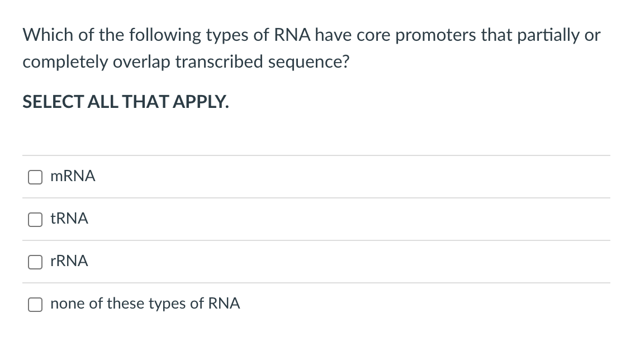Click the bold 'SELECT ALL THAT APPLY.' text

click(126, 101)
